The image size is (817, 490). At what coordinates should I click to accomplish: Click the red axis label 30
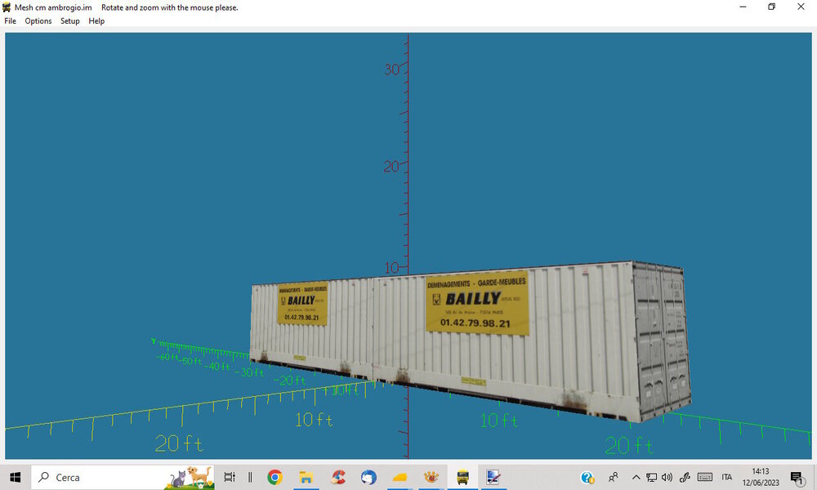coord(392,69)
